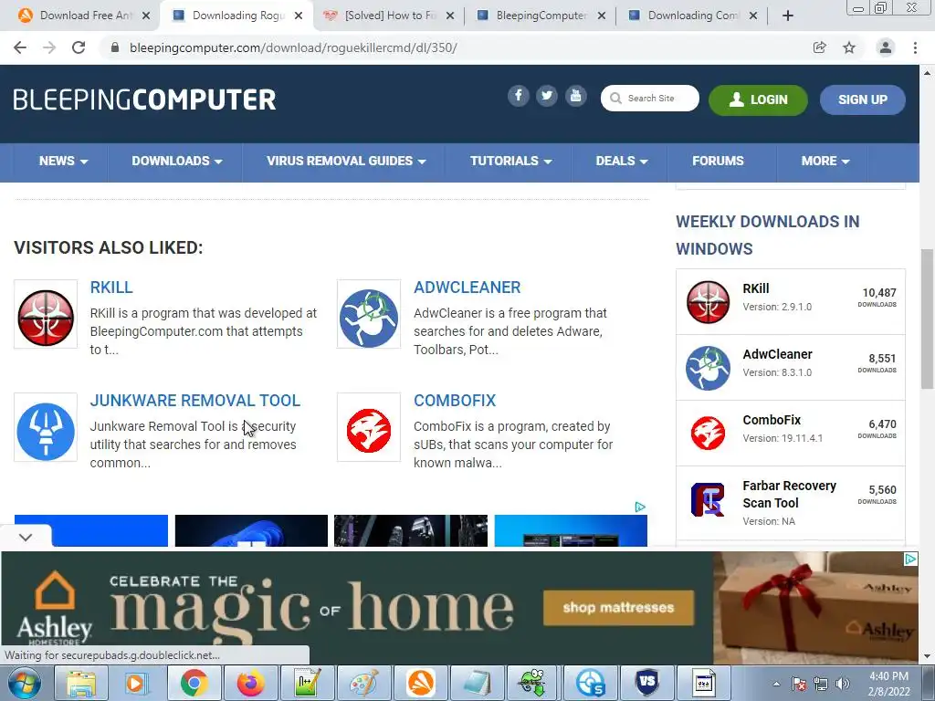
Task: Open Farbar Recovery Scan Tool name in sidebar
Action: pyautogui.click(x=789, y=494)
